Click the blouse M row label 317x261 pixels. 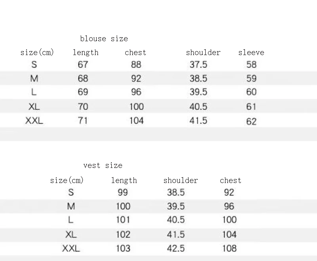[x=34, y=78]
